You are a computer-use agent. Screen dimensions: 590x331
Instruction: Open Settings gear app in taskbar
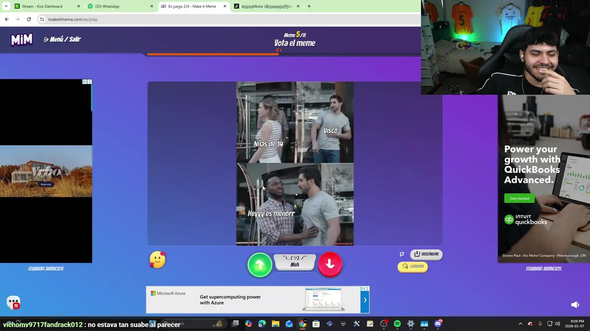point(411,324)
